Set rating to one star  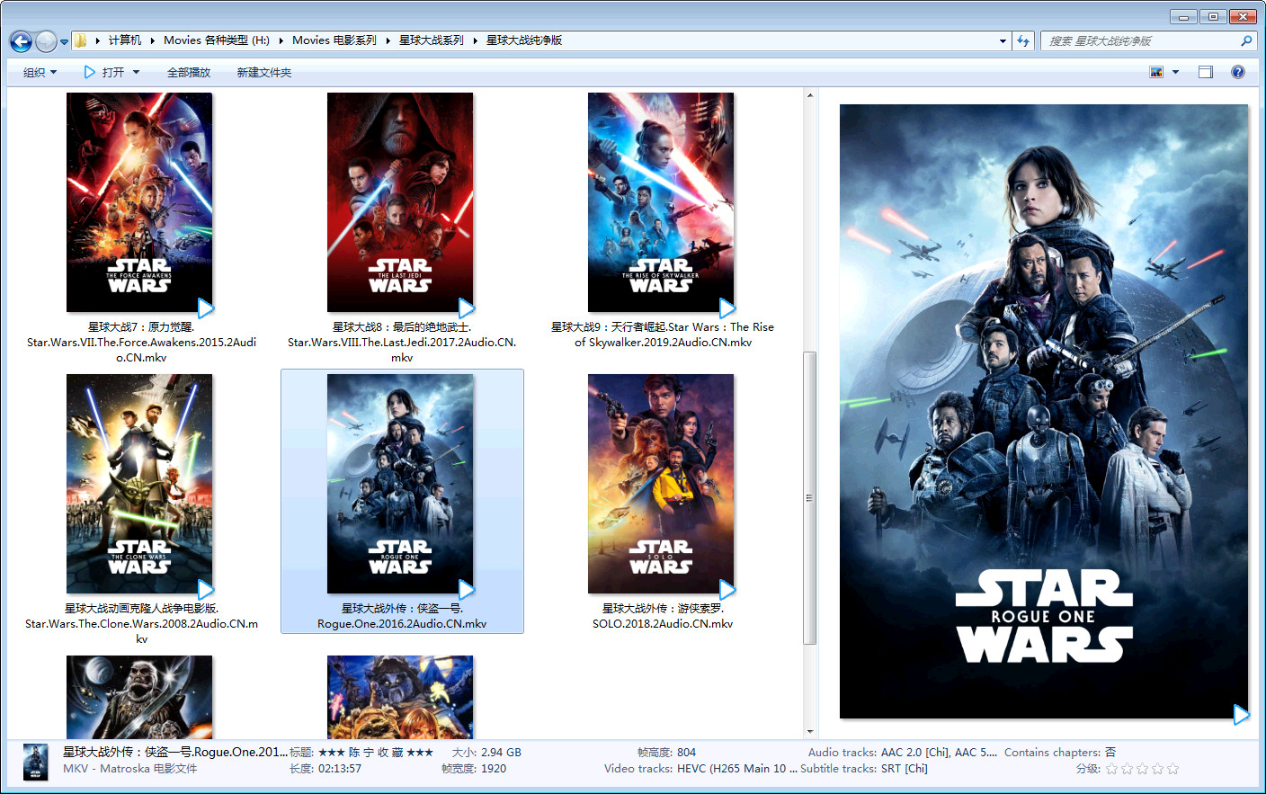tap(1112, 769)
